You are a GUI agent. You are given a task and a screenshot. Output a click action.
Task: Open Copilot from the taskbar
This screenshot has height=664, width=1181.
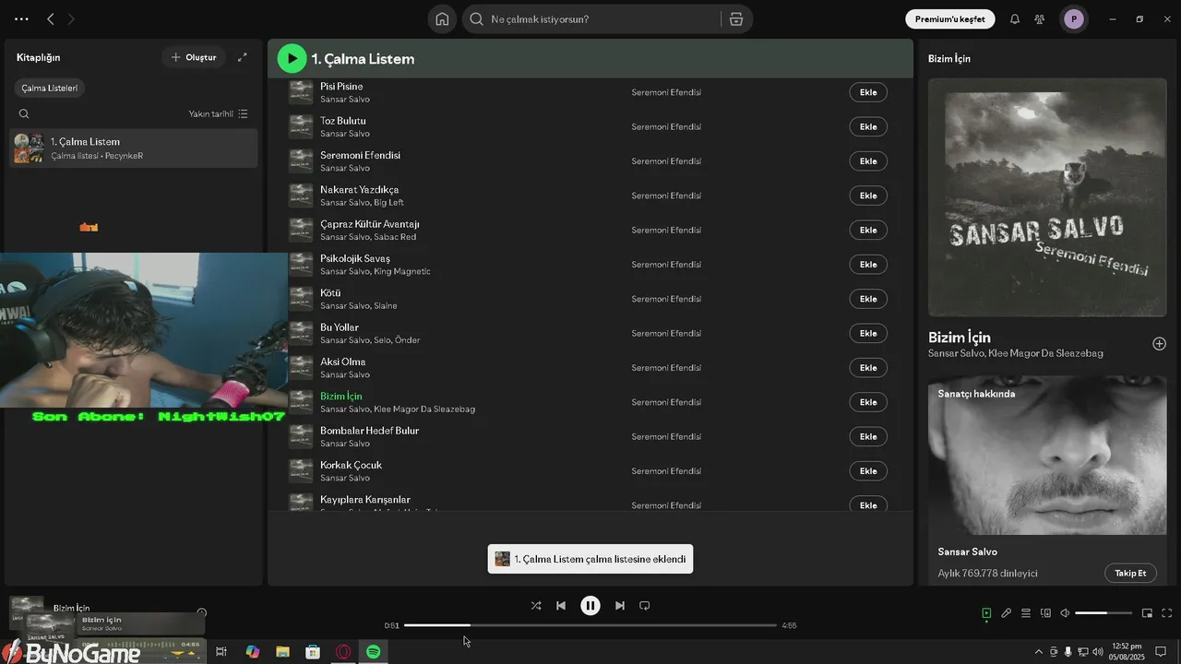253,652
